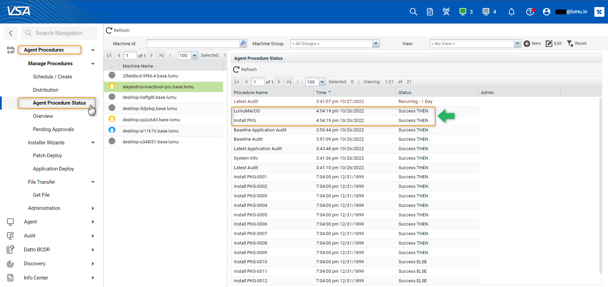Select machine desktop-sr11k76.base.lumu

(150, 131)
